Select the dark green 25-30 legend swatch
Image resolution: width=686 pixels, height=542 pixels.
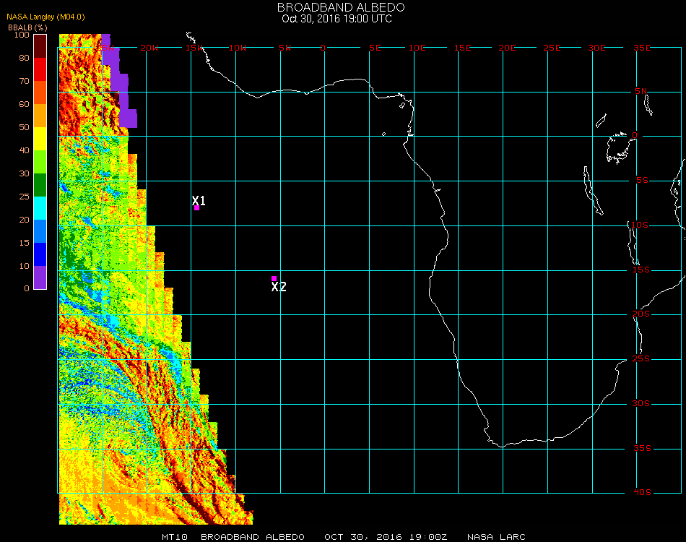(40, 185)
